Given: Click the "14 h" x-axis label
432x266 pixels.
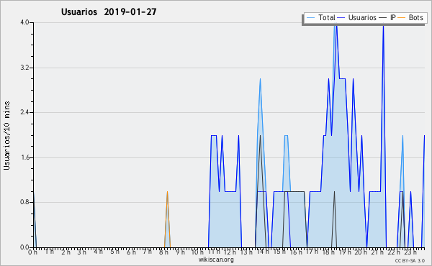Looking at the screenshot, I should 263,252.
